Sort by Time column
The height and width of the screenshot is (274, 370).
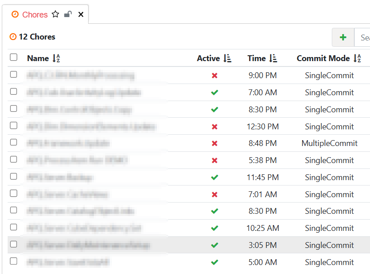(273, 58)
